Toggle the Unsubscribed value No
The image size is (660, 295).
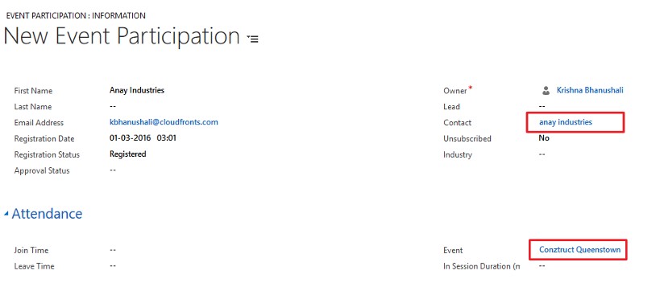[544, 138]
